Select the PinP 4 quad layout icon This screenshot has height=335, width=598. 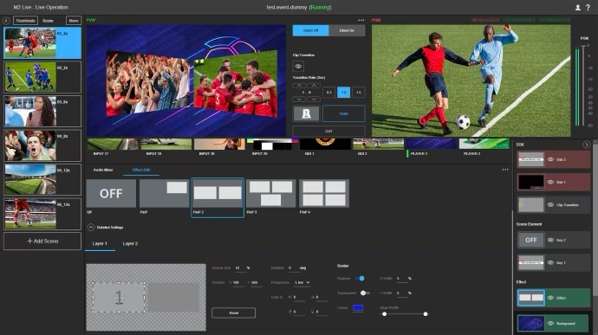(x=324, y=193)
